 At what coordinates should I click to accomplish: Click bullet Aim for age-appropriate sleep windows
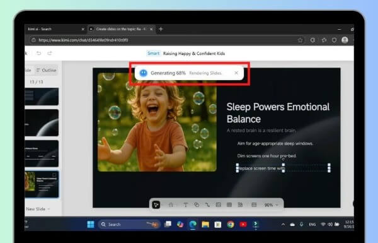[x=275, y=143]
